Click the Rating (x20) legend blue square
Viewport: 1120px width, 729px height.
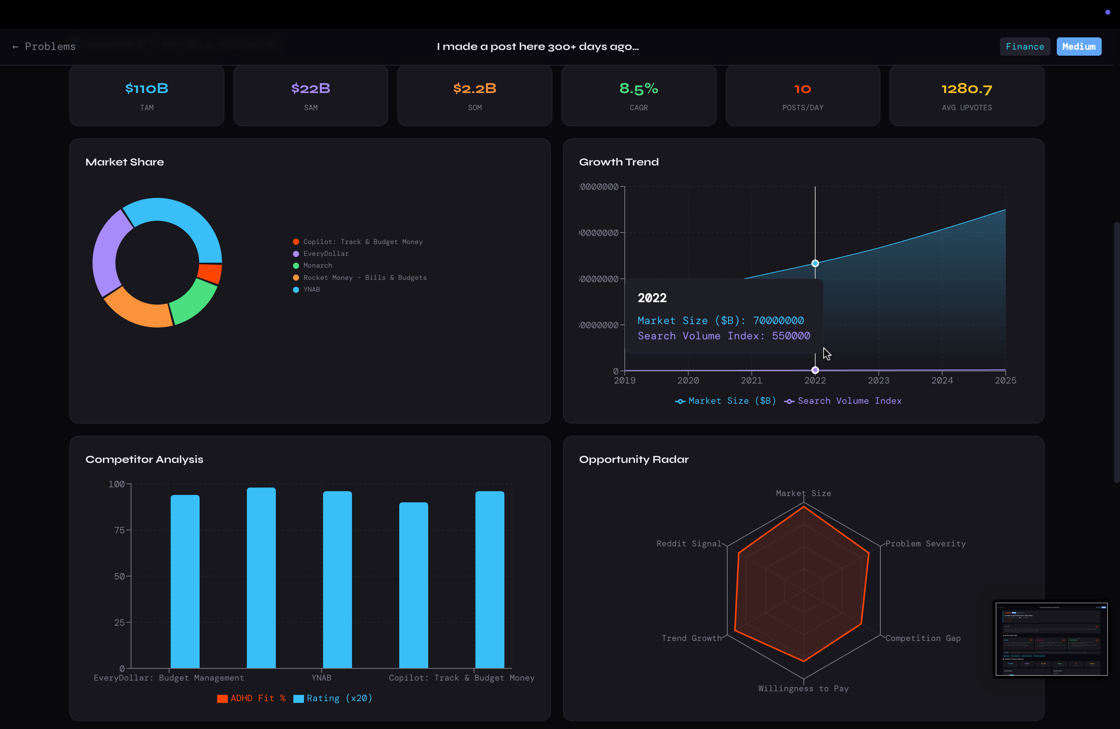(x=298, y=698)
